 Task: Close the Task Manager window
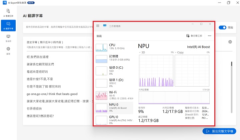click(210, 24)
